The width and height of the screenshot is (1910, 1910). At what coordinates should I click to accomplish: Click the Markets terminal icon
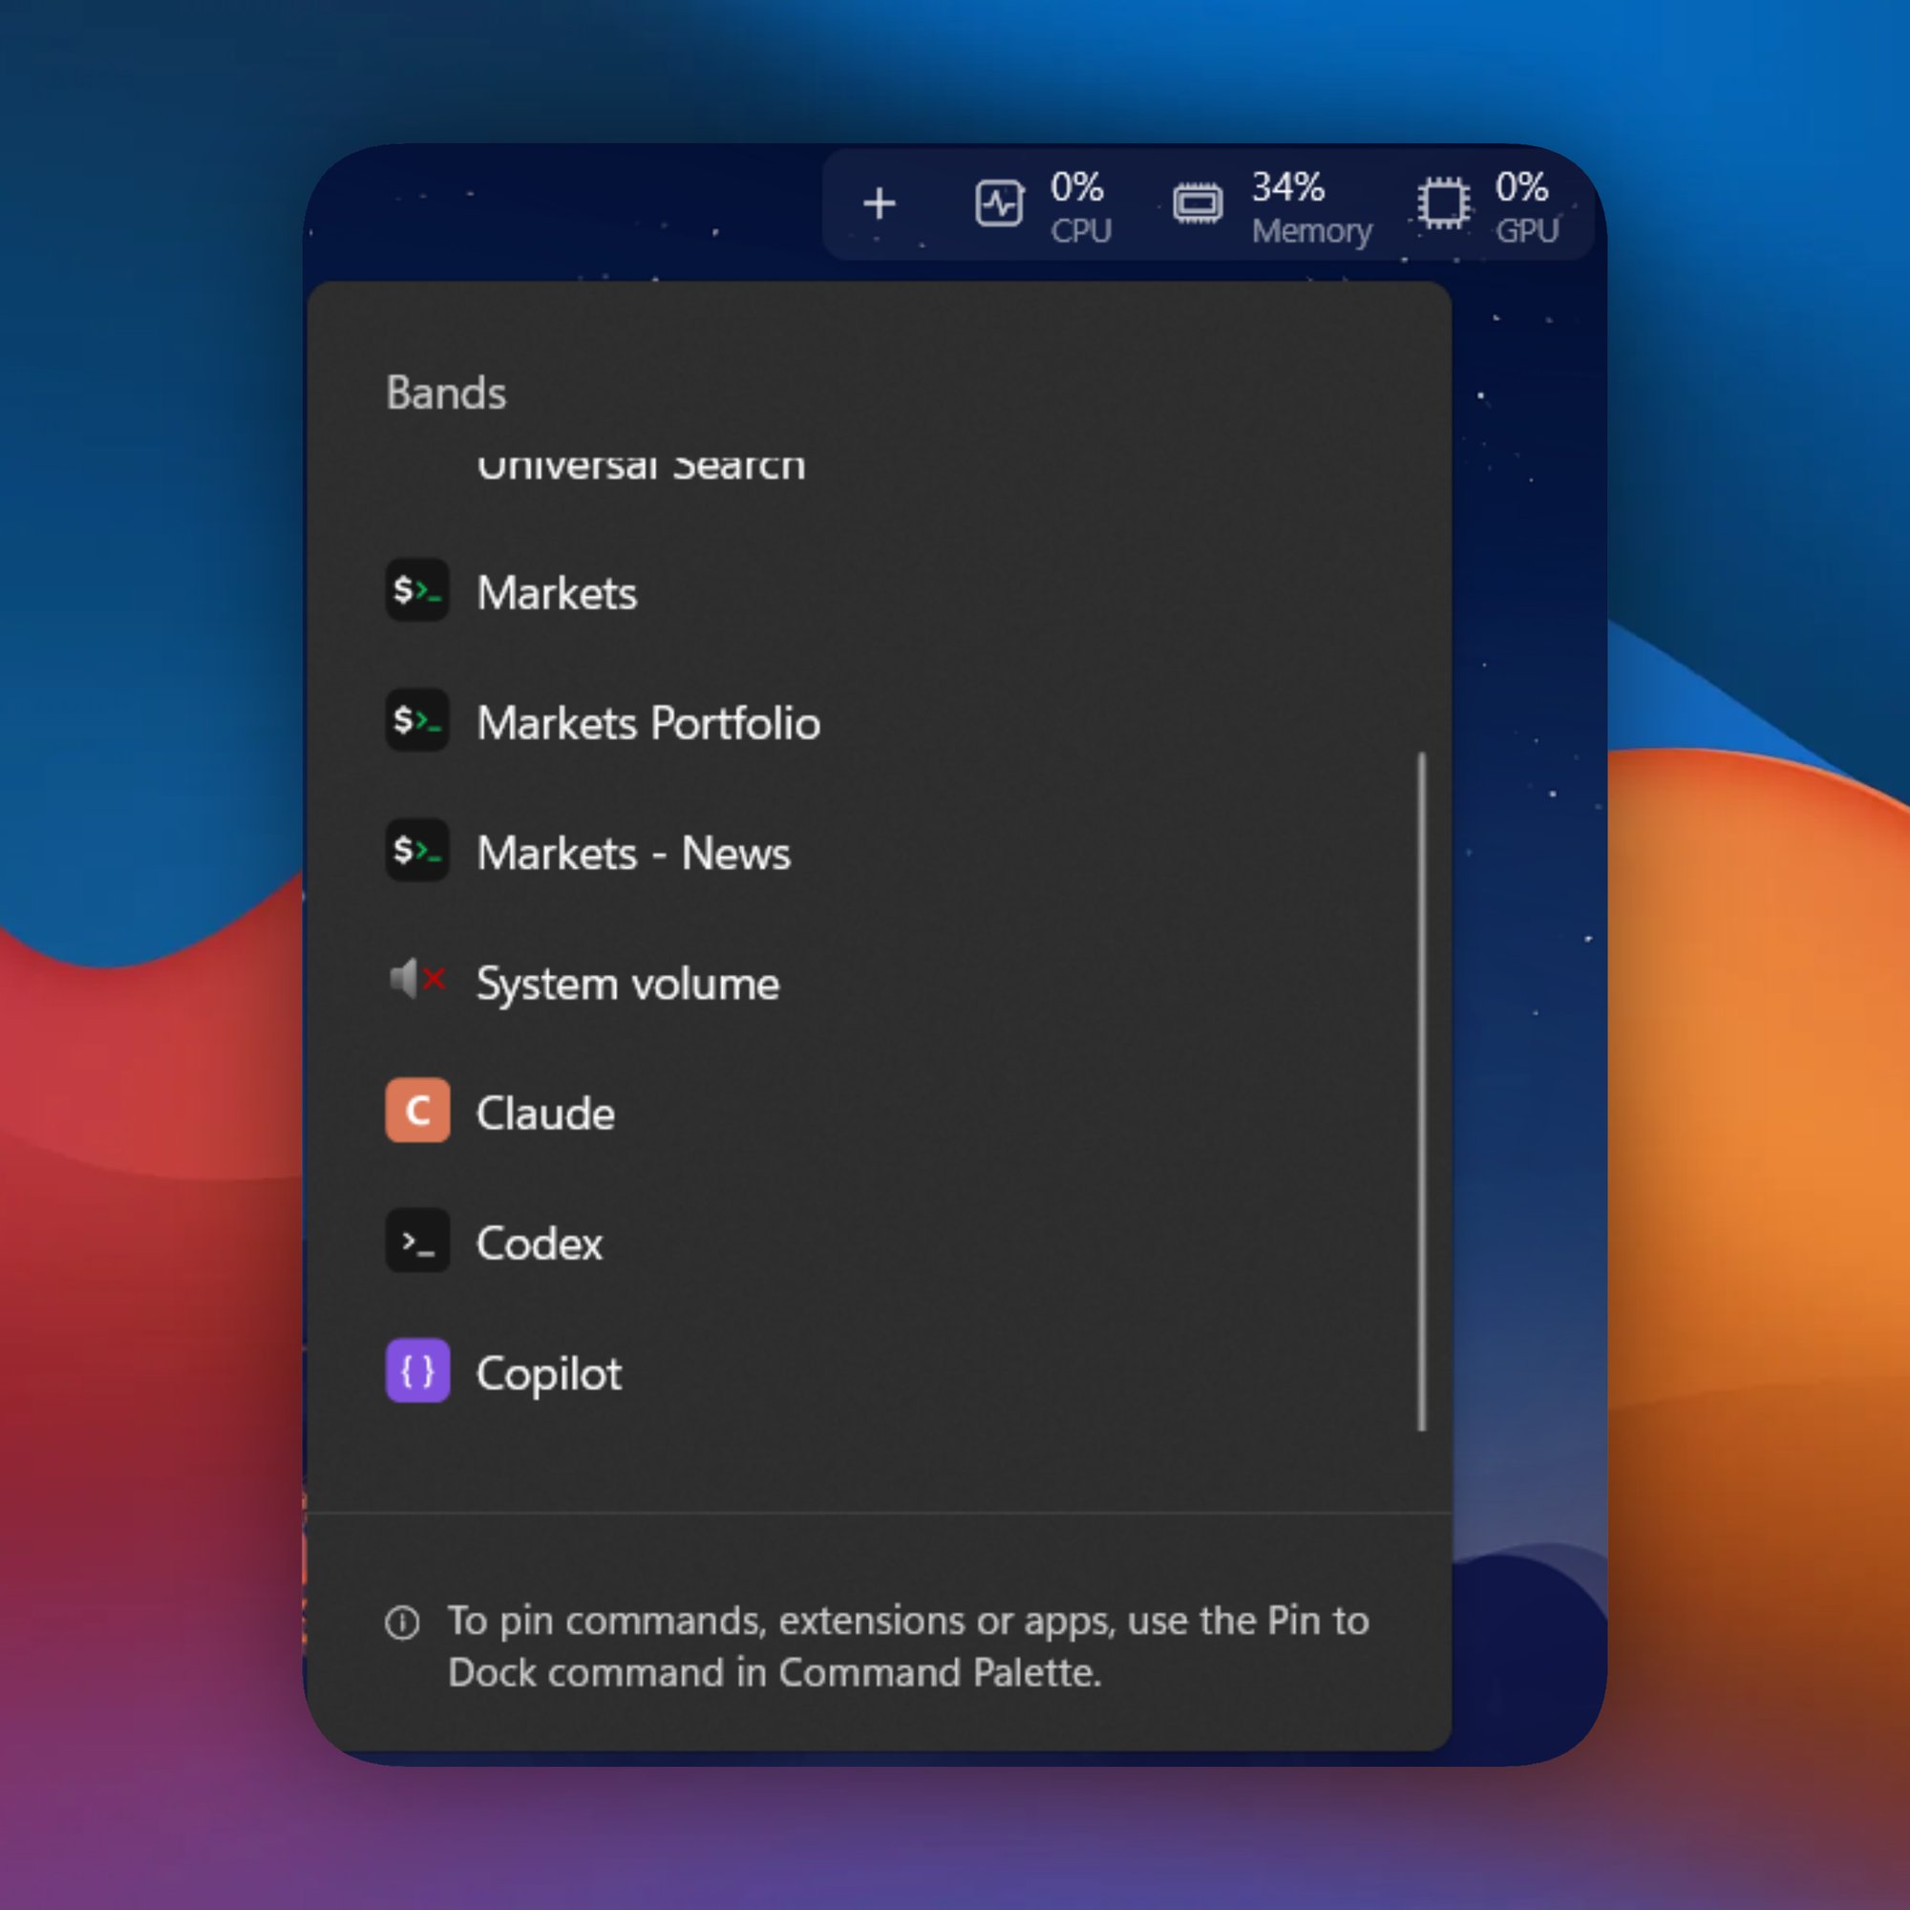pos(417,590)
